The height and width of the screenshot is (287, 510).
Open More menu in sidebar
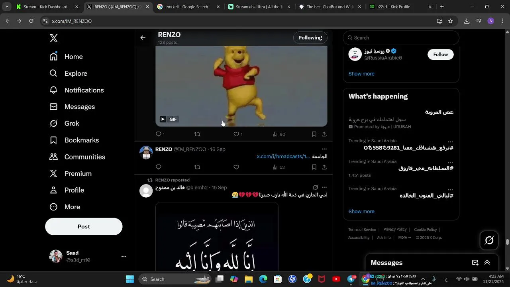(65, 207)
